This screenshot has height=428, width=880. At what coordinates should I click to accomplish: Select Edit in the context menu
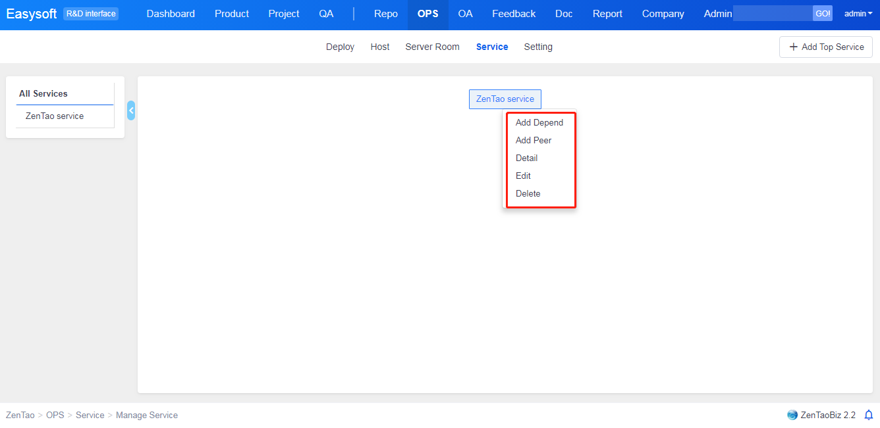pyautogui.click(x=523, y=176)
